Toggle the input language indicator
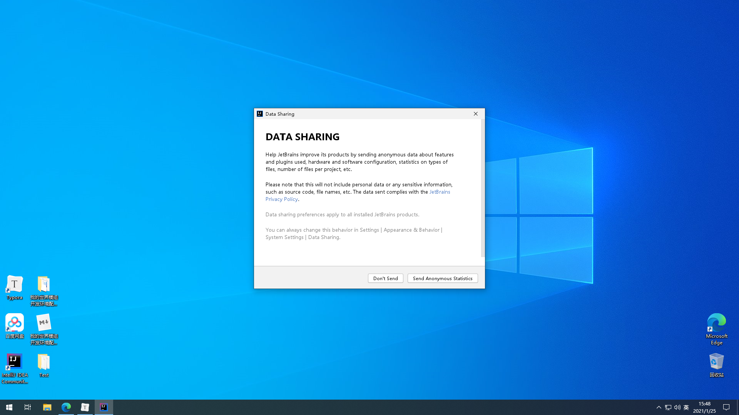 [x=686, y=407]
